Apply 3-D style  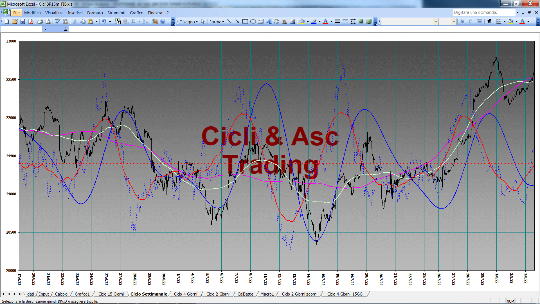pyautogui.click(x=369, y=21)
